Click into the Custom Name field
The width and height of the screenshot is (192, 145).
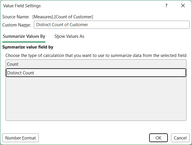click(x=112, y=25)
